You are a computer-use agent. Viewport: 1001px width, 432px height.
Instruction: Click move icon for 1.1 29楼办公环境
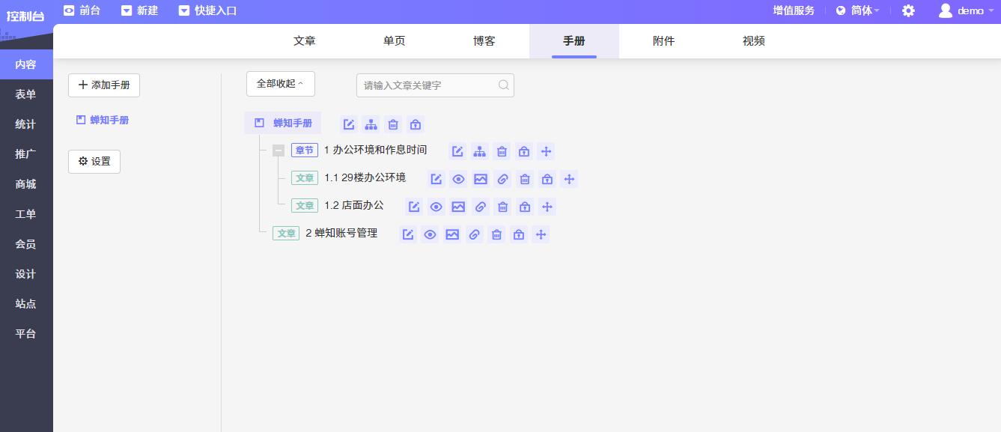(x=569, y=179)
